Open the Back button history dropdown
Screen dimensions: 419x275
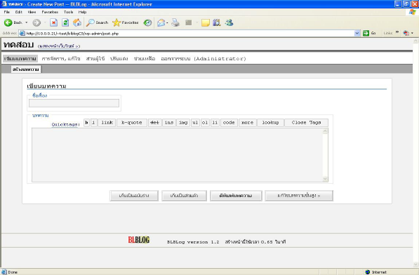click(27, 22)
